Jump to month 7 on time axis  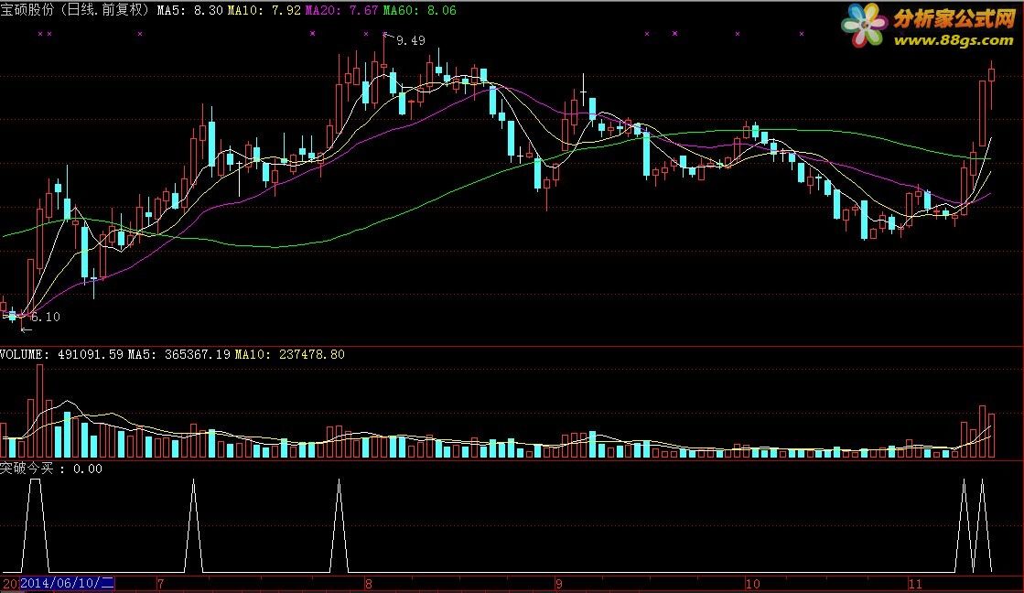[161, 584]
